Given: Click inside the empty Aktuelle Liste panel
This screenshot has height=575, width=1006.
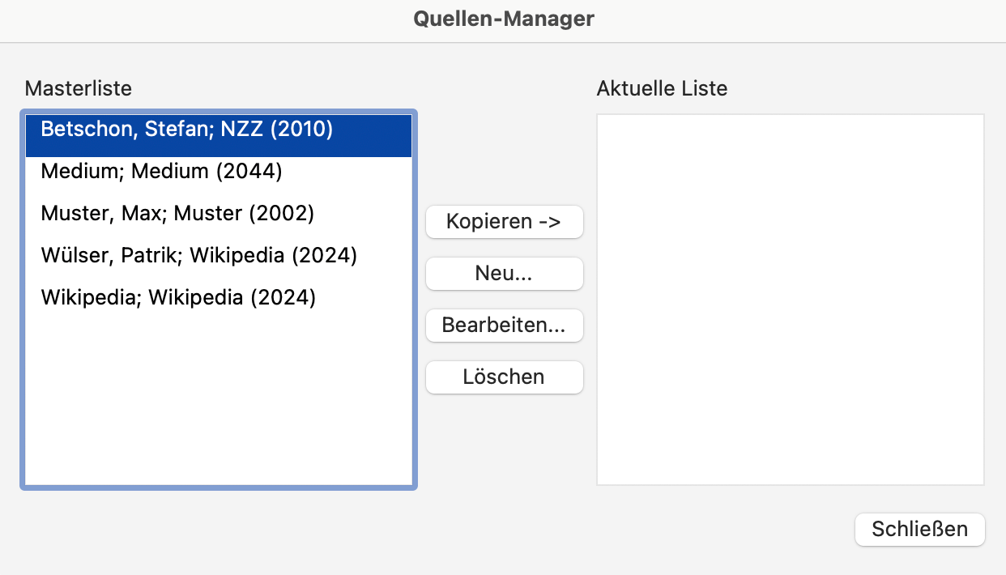Looking at the screenshot, I should pos(790,300).
